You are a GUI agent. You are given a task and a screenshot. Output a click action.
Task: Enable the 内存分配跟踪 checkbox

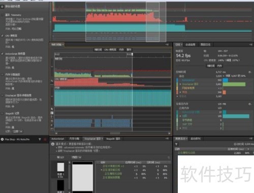click(x=2, y=75)
